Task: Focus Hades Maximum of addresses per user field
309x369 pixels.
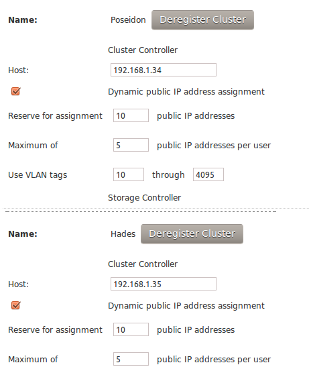Action: coord(131,359)
